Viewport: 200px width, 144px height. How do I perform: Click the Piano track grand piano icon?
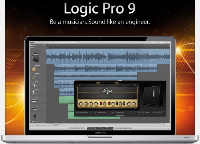pyautogui.click(x=34, y=116)
